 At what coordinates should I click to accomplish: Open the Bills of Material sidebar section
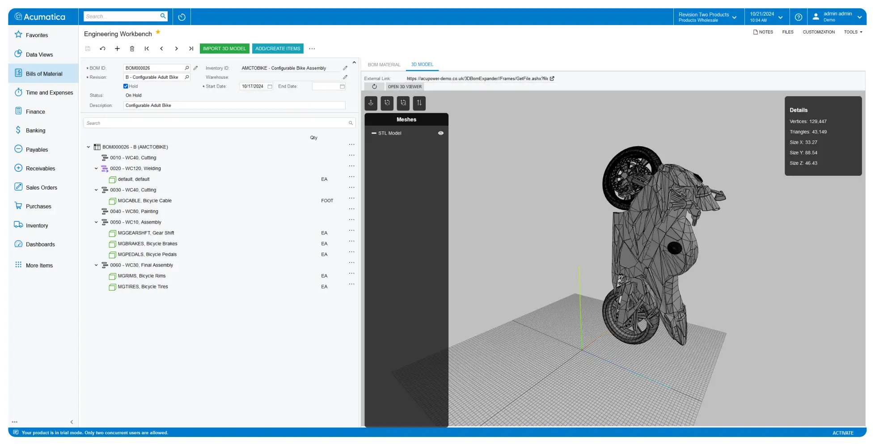click(43, 73)
